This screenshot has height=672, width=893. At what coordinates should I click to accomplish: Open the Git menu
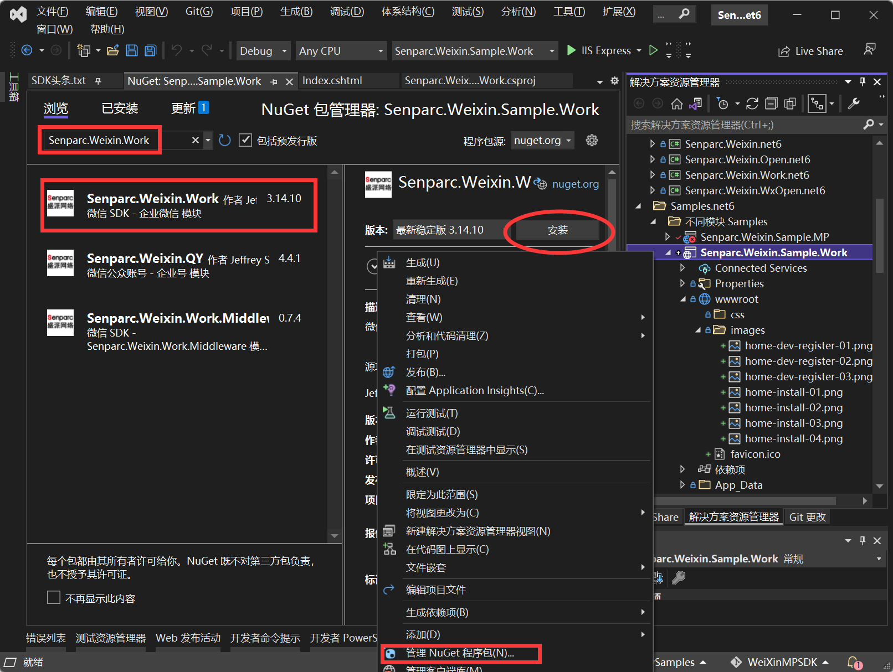click(x=198, y=11)
